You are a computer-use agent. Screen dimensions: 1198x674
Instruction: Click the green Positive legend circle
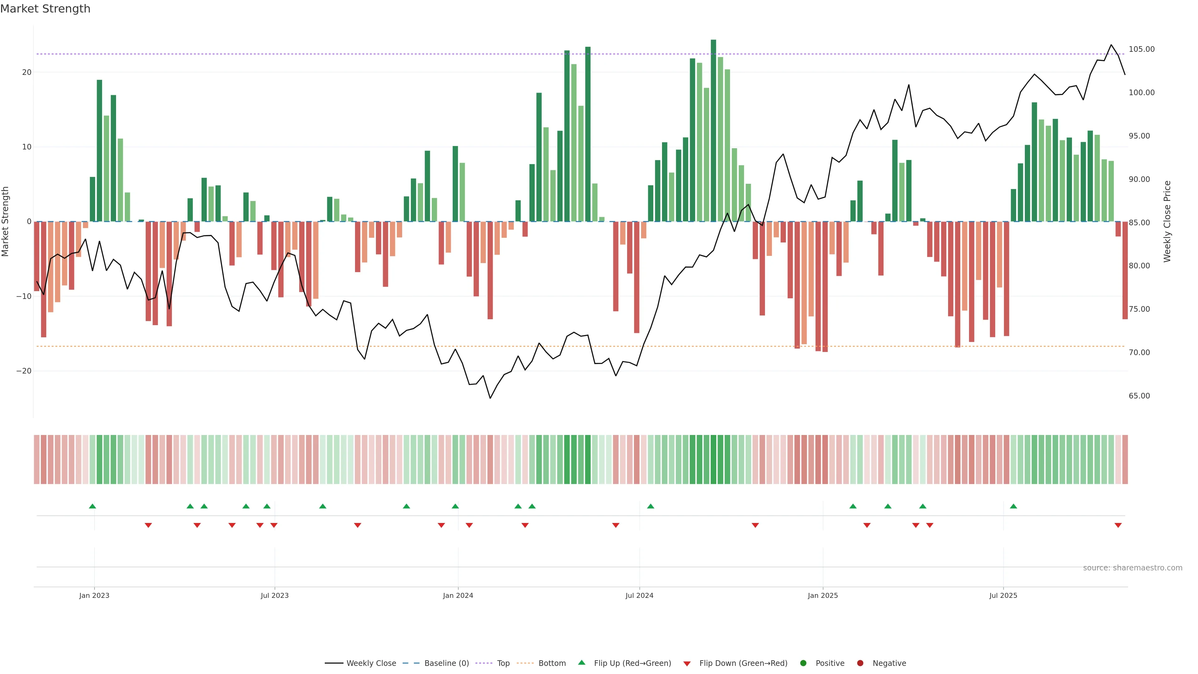point(803,663)
